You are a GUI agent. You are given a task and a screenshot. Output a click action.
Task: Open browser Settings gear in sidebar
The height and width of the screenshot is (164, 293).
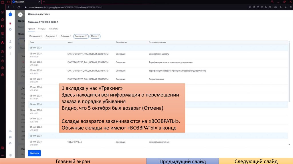click(x=2, y=75)
